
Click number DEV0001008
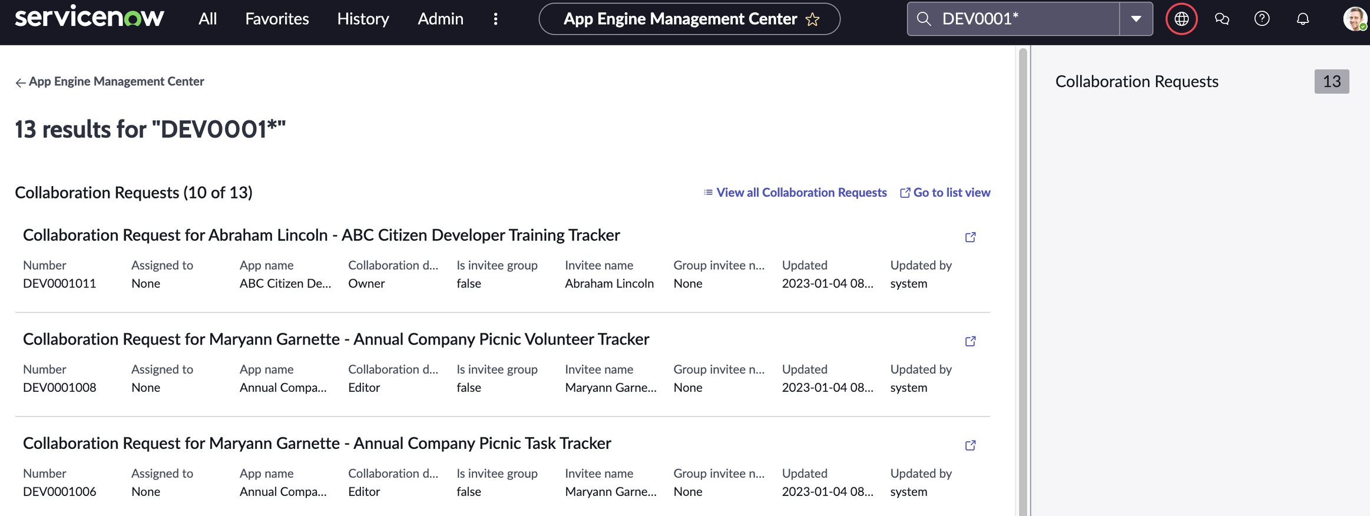(x=59, y=388)
